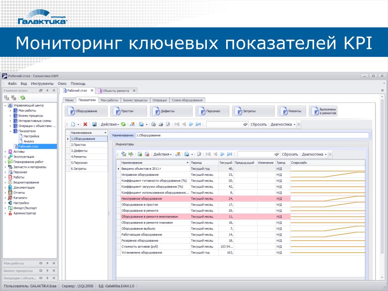388x291 pixels.
Task: Click first icon in Индикаторы toolbar
Action: point(124,154)
